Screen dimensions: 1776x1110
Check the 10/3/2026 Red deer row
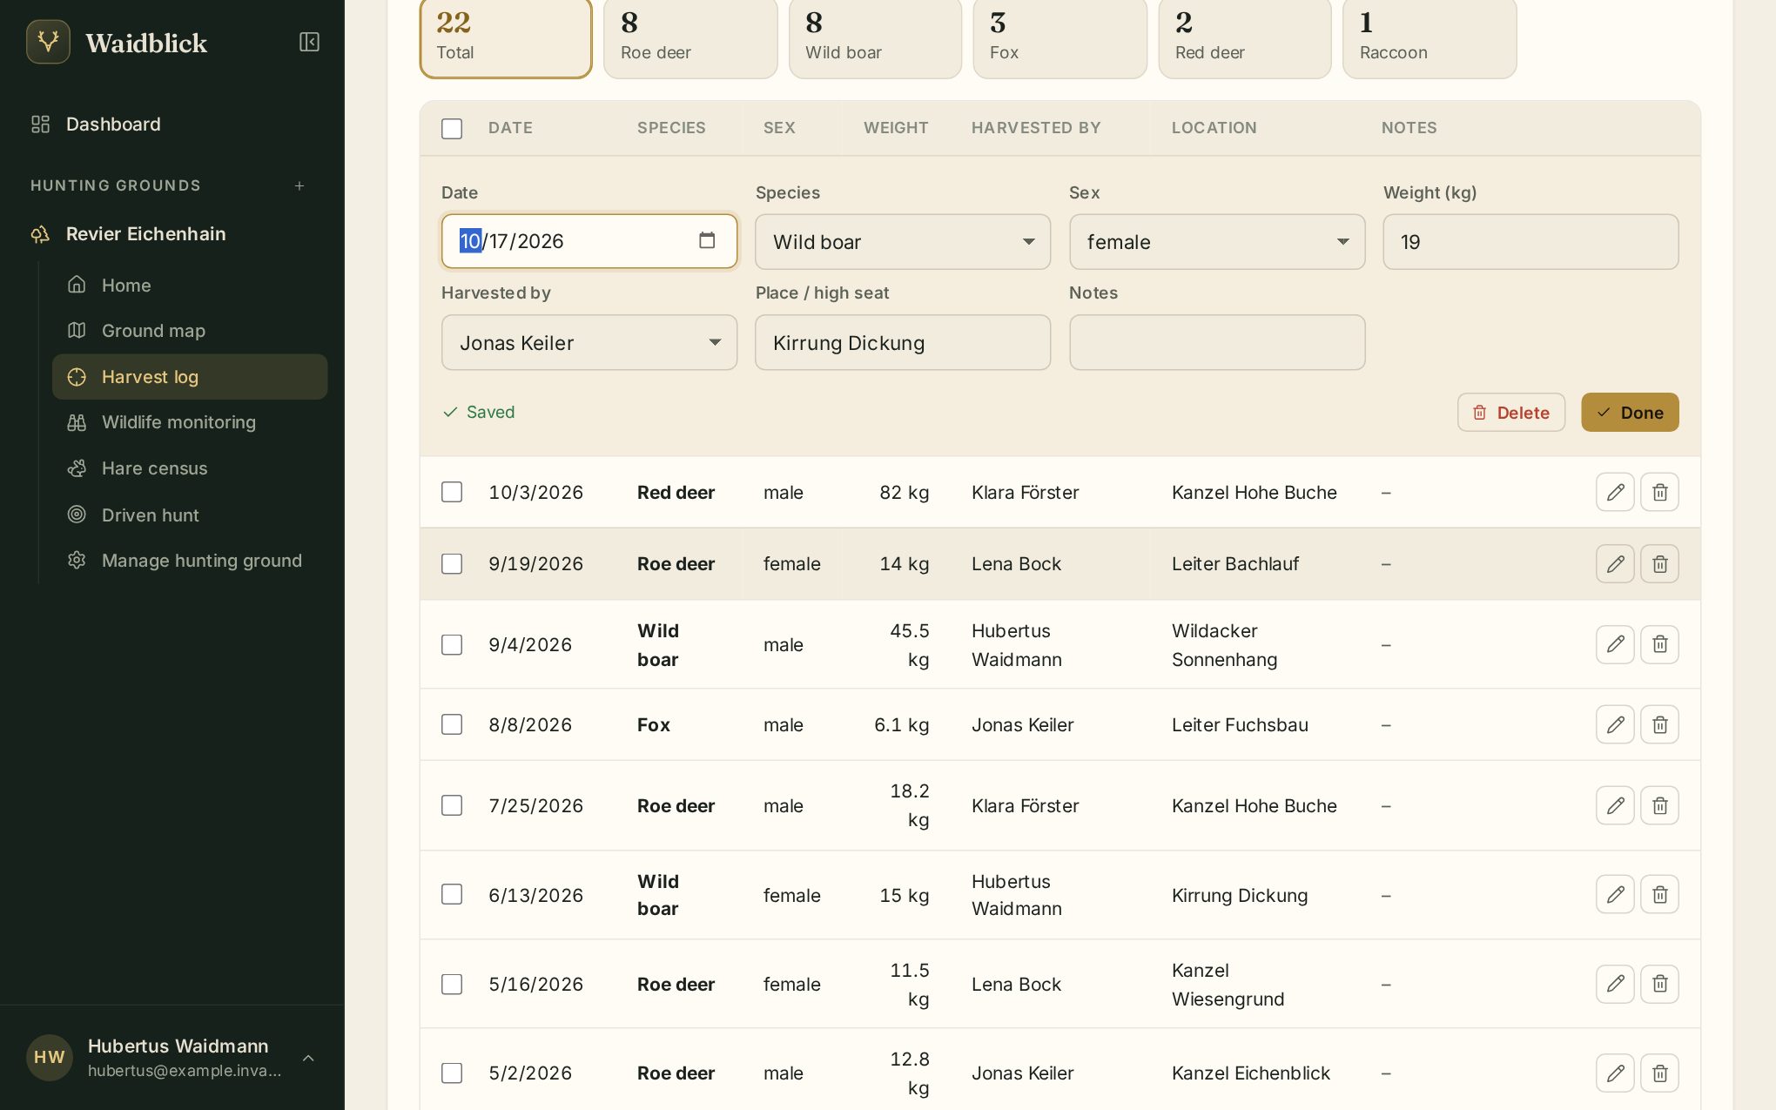452,492
